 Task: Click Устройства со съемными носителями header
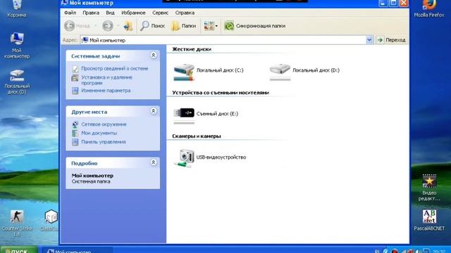click(221, 93)
